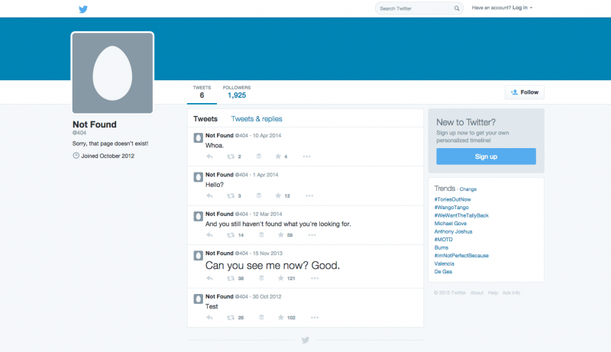The width and height of the screenshot is (611, 352).
Task: Open the About footer link
Action: click(x=477, y=292)
